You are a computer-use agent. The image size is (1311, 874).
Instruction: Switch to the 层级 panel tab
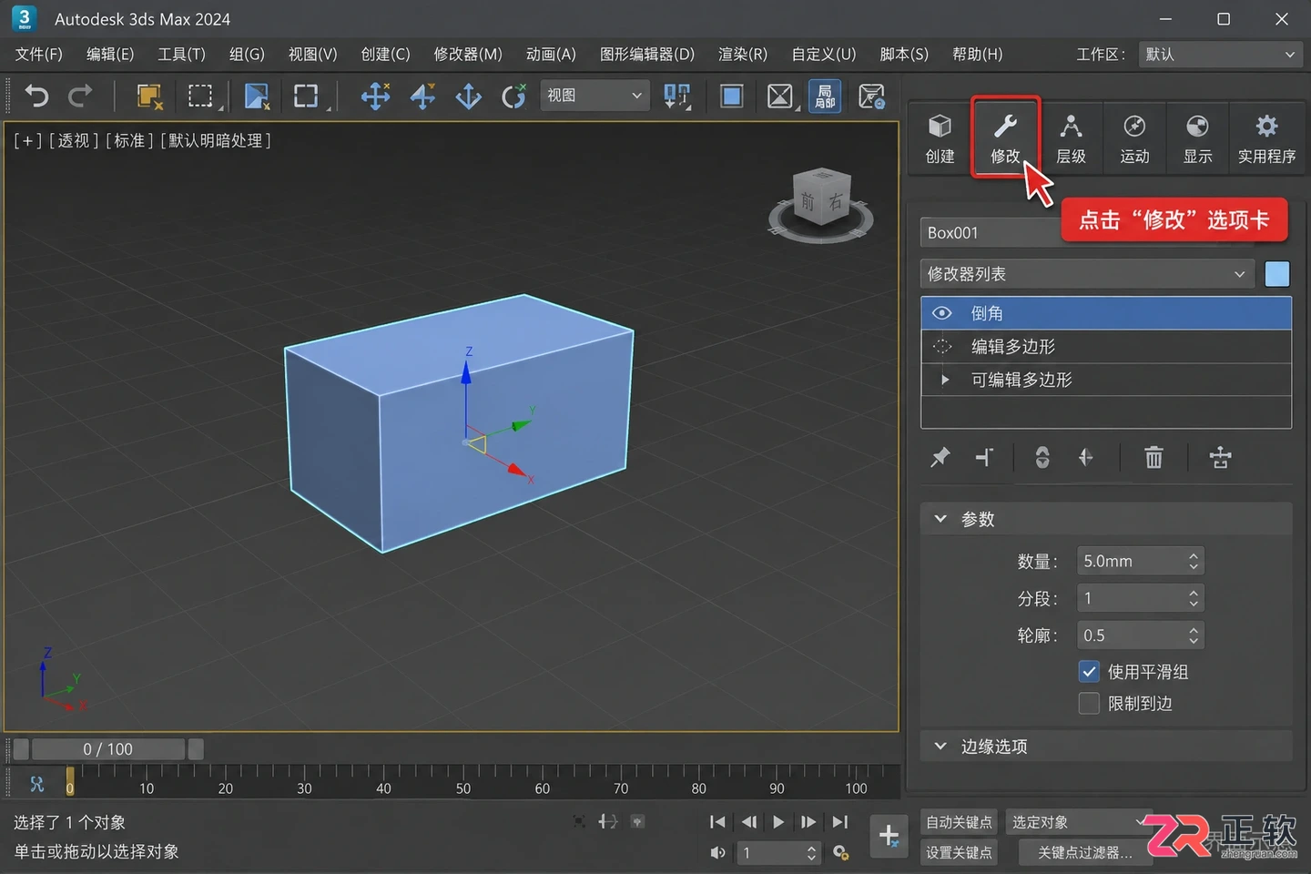(1071, 138)
